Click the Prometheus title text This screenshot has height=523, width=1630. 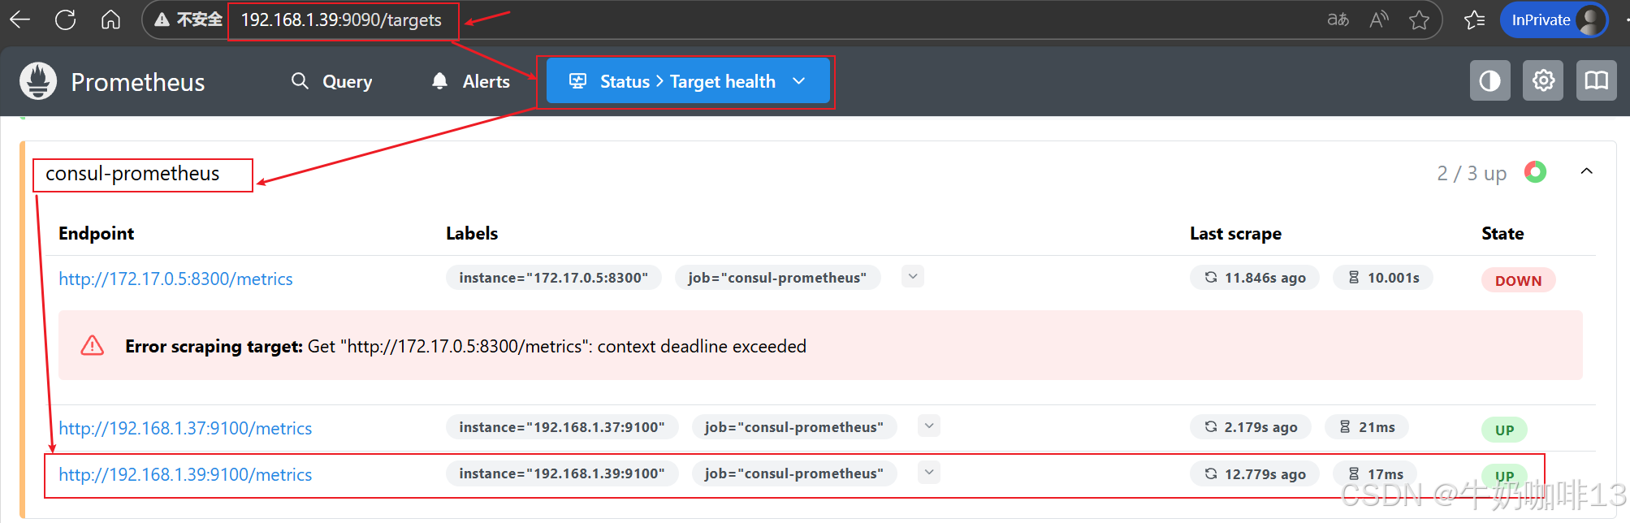138,82
